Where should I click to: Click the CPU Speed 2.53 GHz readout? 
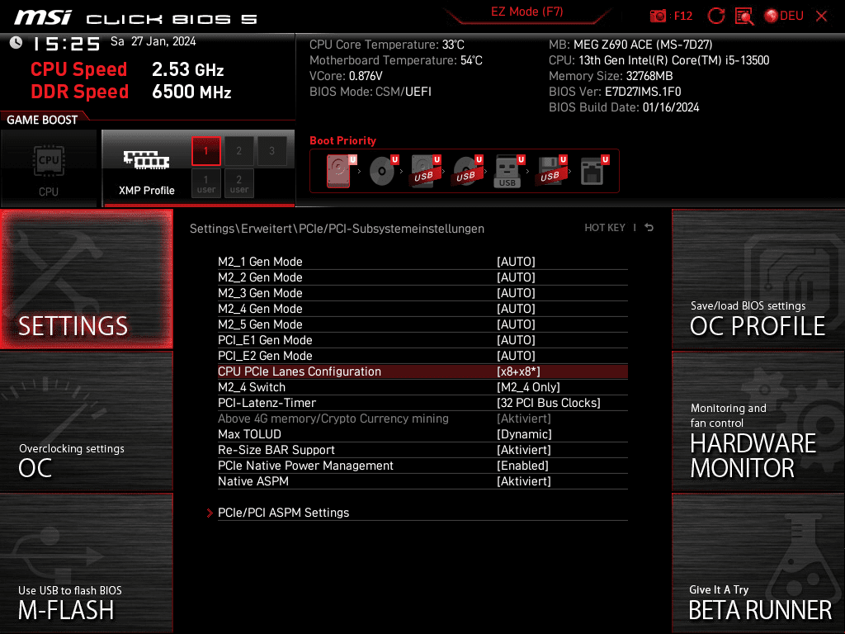127,69
